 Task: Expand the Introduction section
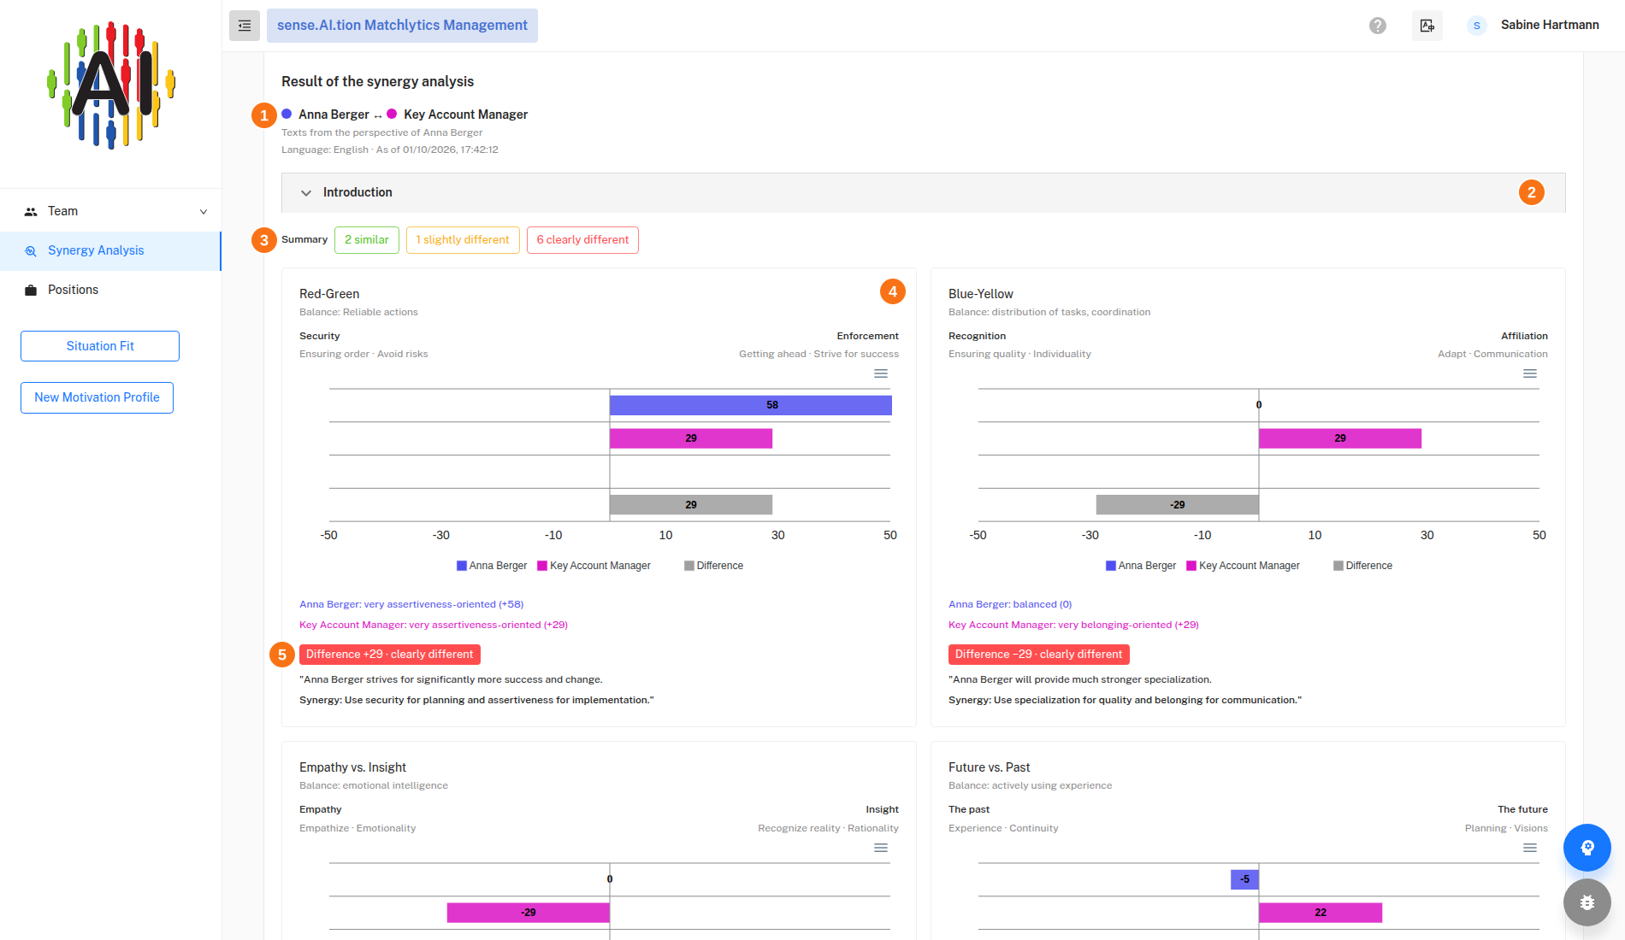[924, 192]
